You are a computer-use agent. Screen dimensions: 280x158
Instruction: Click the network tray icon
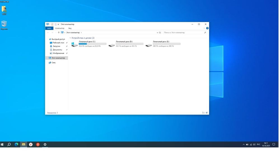(x=251, y=145)
